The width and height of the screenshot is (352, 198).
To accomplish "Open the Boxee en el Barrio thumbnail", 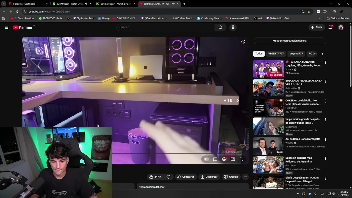I will tap(268, 165).
